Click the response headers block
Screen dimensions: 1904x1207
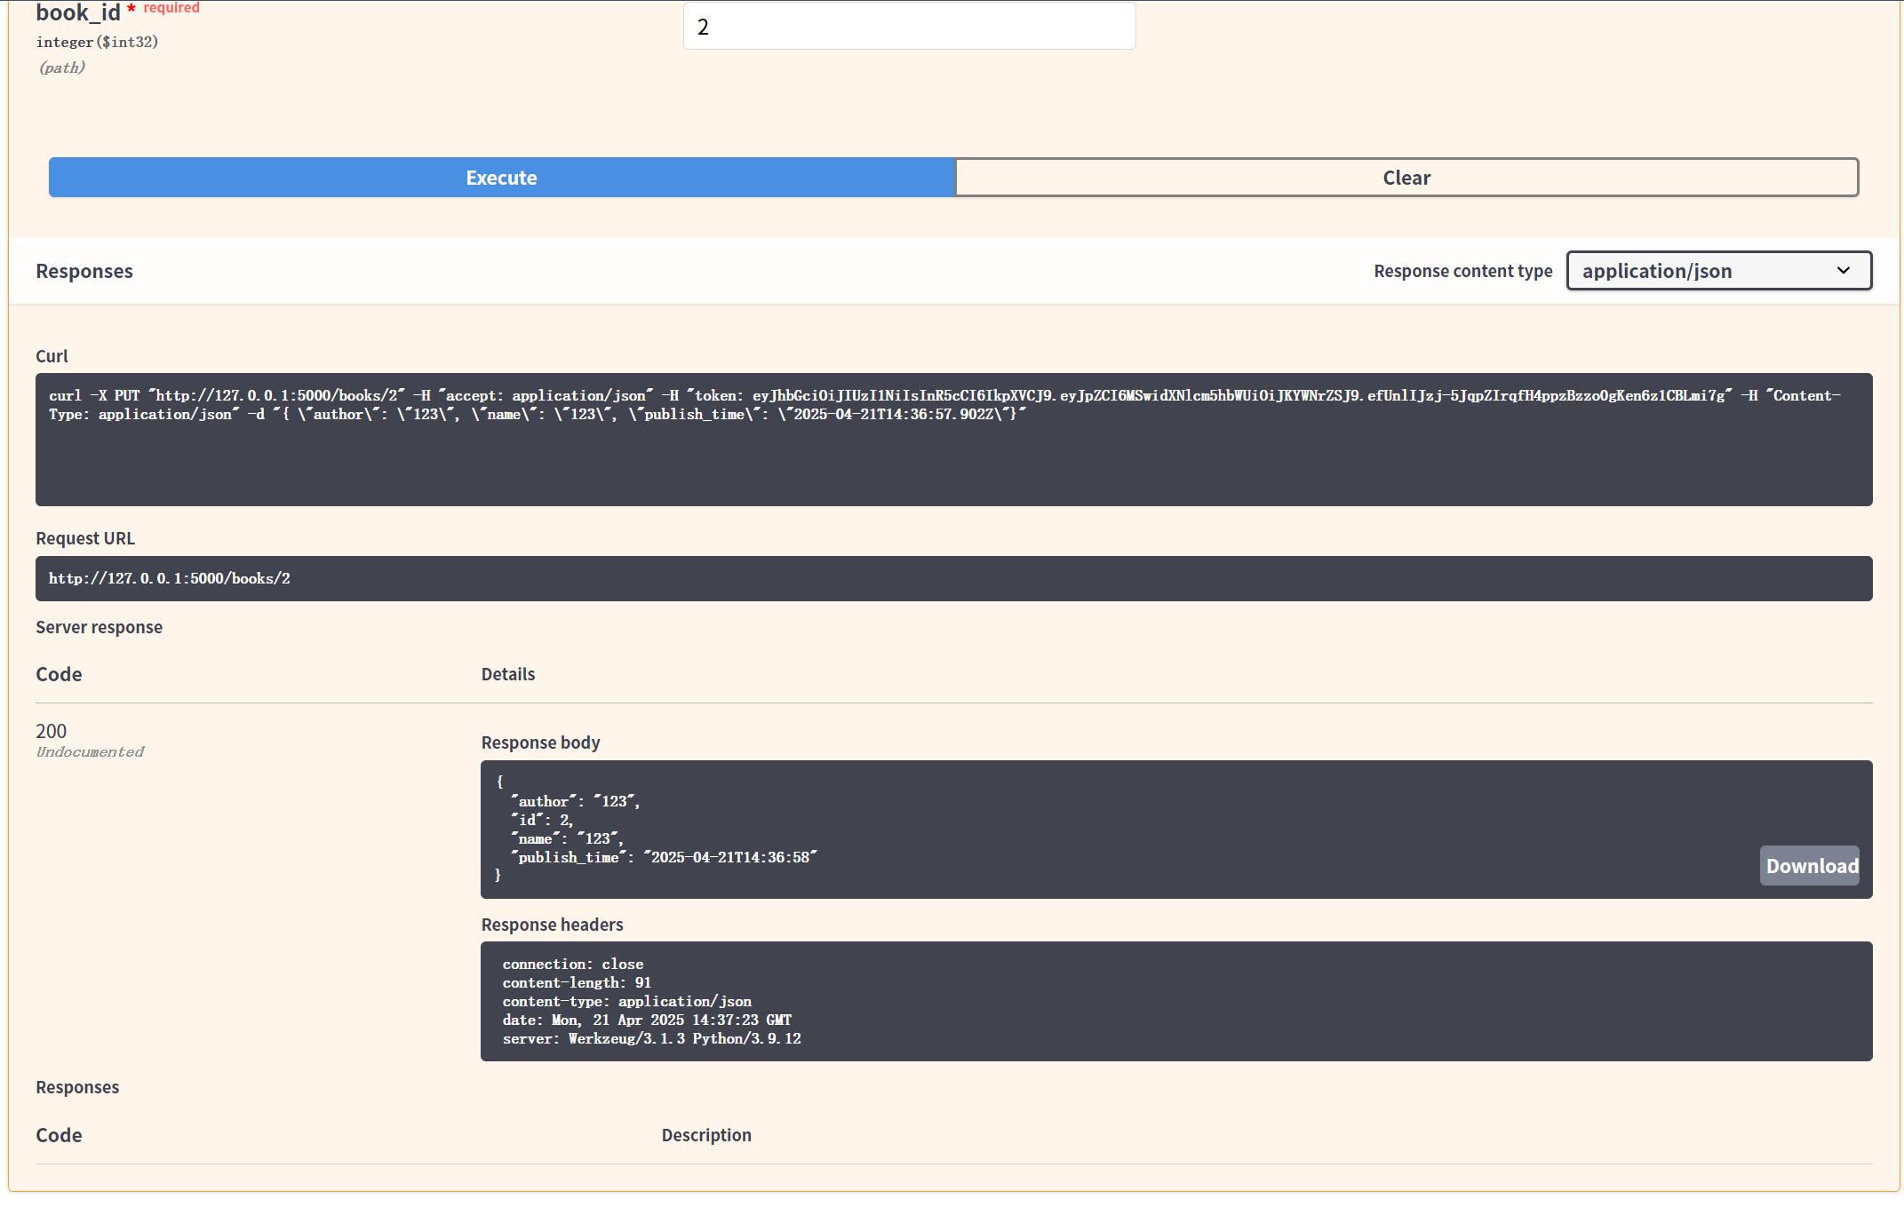pos(1175,1001)
